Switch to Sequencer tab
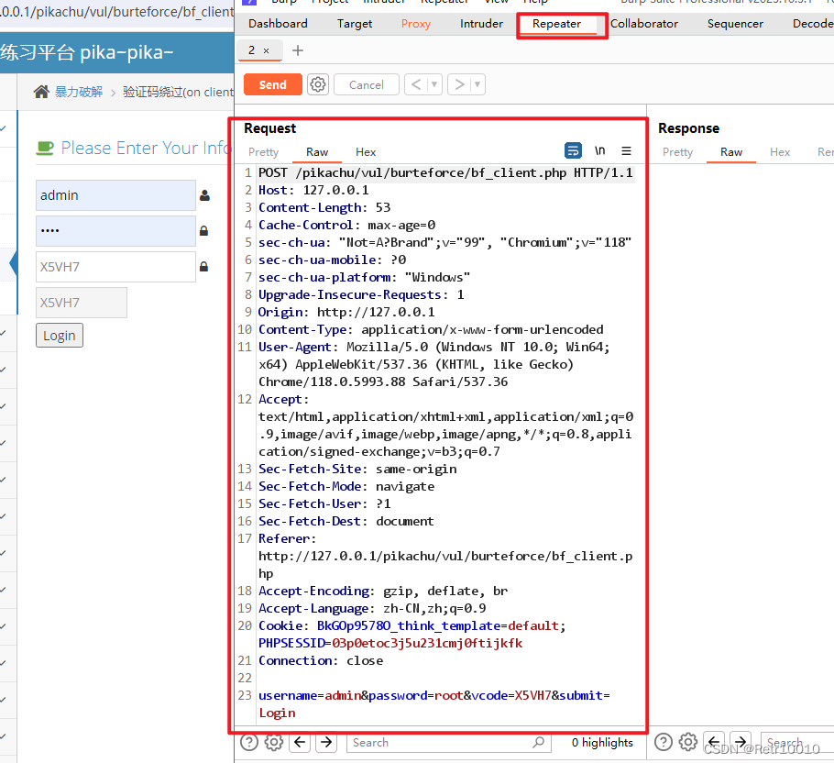This screenshot has height=763, width=834. pos(735,24)
